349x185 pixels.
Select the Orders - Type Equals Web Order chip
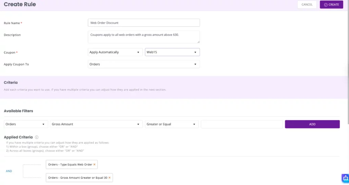[70, 165]
